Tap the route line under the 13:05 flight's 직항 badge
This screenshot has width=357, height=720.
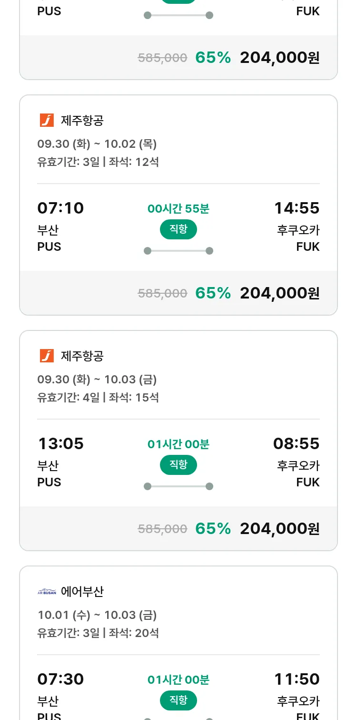[x=178, y=486]
